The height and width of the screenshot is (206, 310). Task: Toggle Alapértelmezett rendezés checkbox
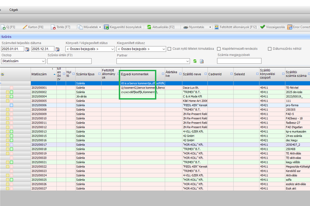(x=219, y=49)
